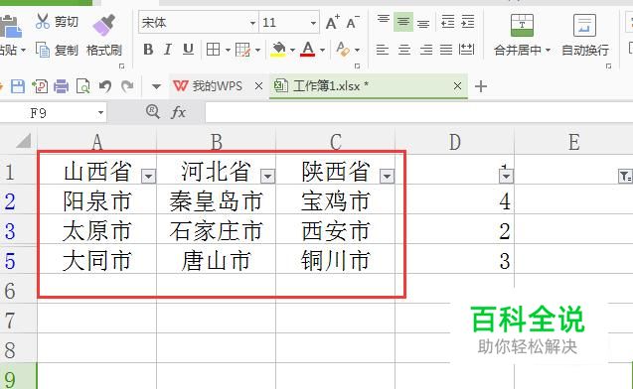
Task: Open the borders dropdown arrow
Action: pyautogui.click(x=228, y=51)
